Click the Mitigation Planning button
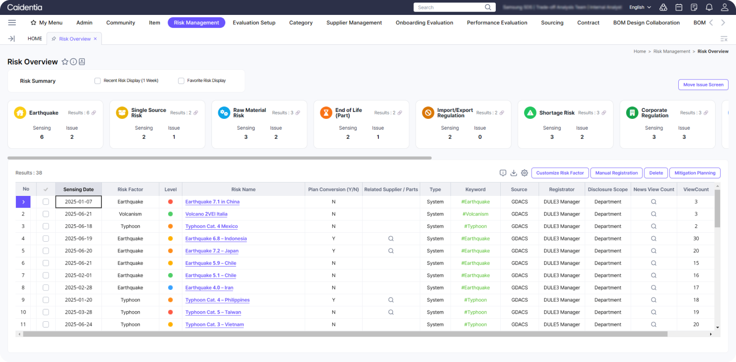 pos(695,173)
